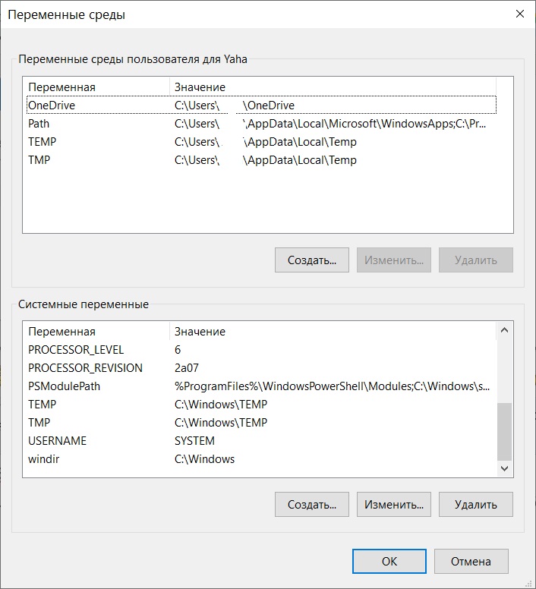Select the OneDrive user variable row
This screenshot has width=536, height=589.
pos(52,106)
